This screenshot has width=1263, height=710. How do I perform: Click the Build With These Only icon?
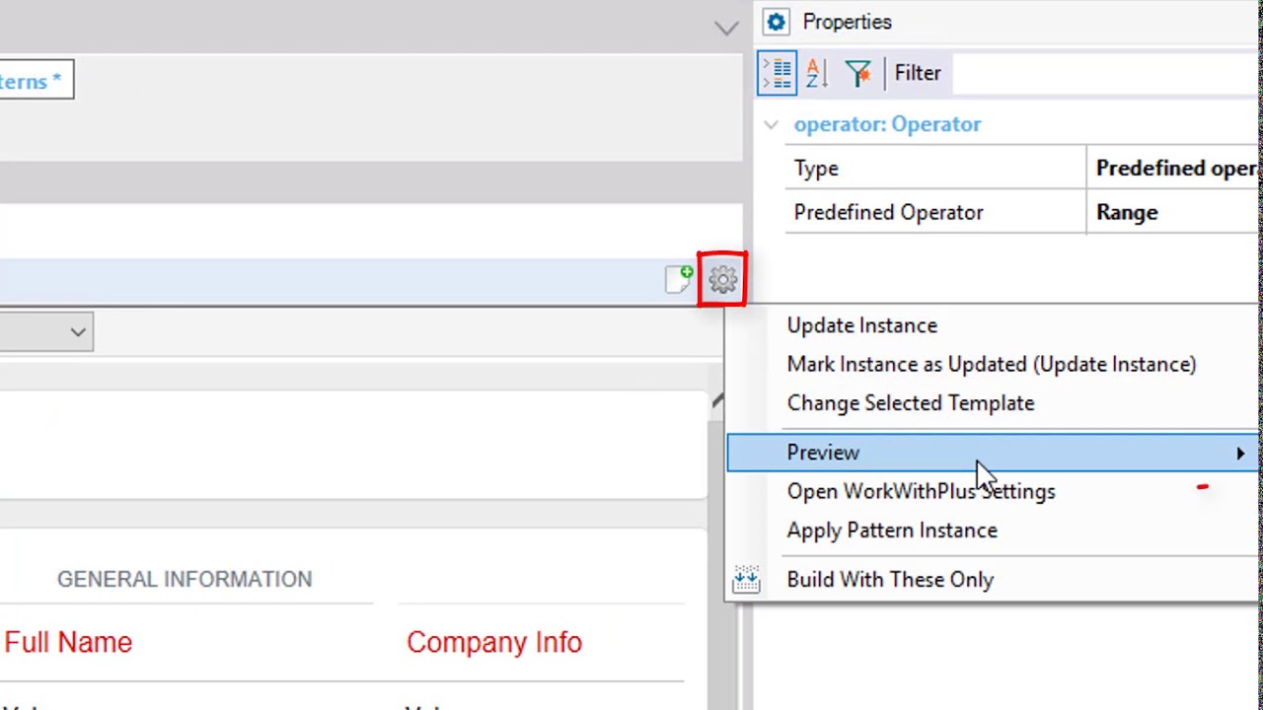tap(747, 580)
